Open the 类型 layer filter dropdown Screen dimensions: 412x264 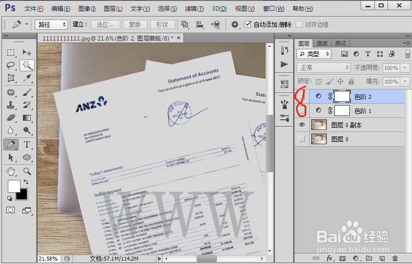tap(314, 54)
